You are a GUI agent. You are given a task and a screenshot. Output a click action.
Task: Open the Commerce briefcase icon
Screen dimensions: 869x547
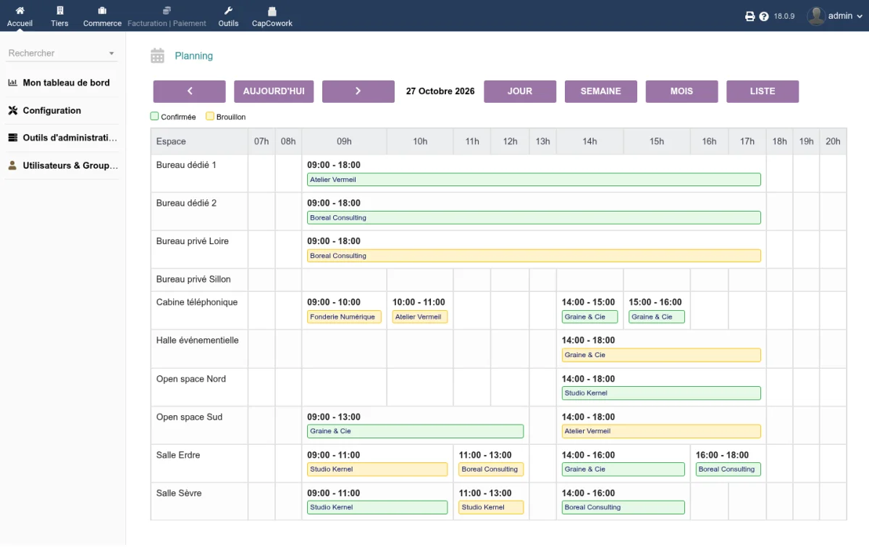click(x=102, y=11)
